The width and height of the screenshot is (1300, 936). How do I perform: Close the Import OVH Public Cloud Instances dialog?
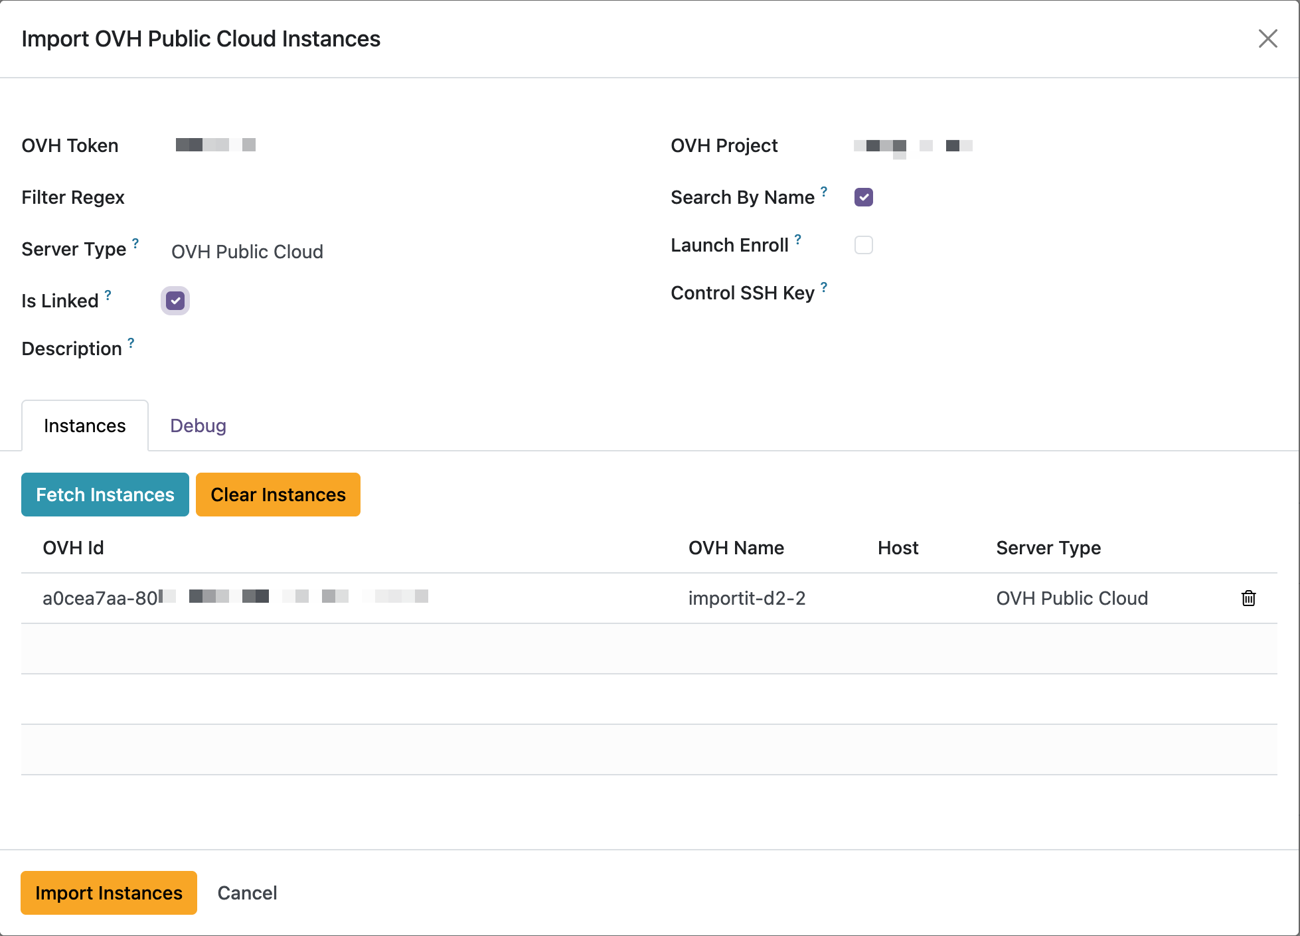[x=1267, y=39]
